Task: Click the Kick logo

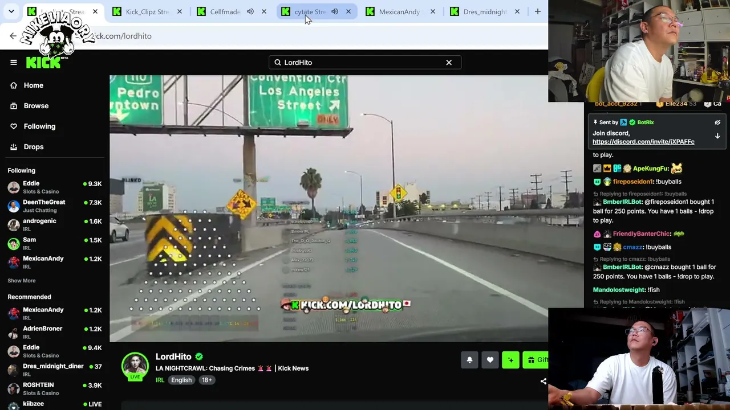Action: [43, 62]
